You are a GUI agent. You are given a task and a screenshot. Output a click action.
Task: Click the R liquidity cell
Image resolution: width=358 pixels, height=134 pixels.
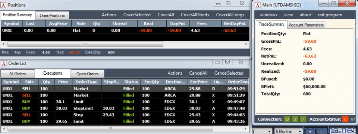click(218, 89)
